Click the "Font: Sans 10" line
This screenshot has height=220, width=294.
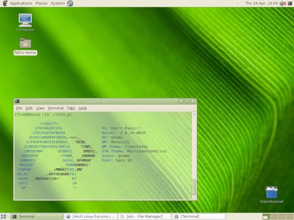coord(117,160)
